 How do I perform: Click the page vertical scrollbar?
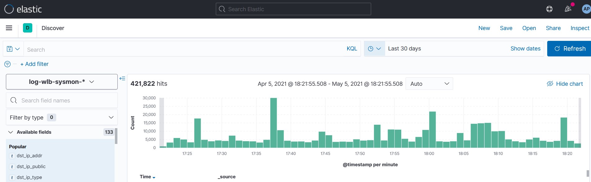(588, 173)
